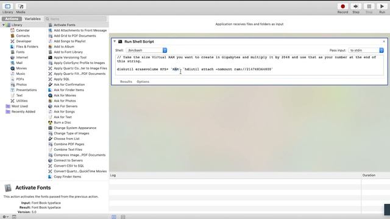Click the Stop toolbar button
This screenshot has width=390, height=219.
pyautogui.click(x=369, y=7)
